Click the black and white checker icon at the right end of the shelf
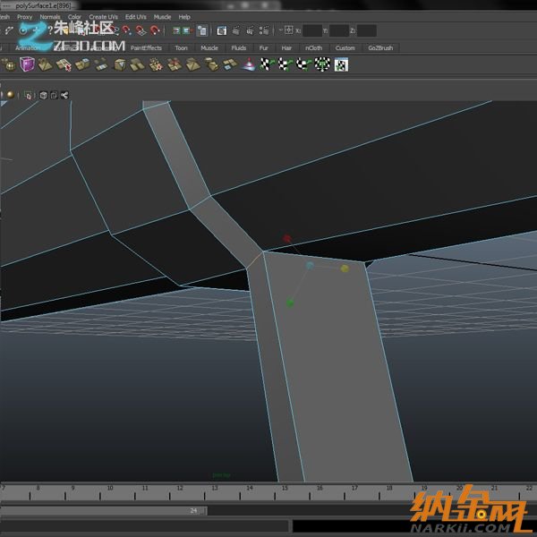The height and width of the screenshot is (537, 537). 341,64
